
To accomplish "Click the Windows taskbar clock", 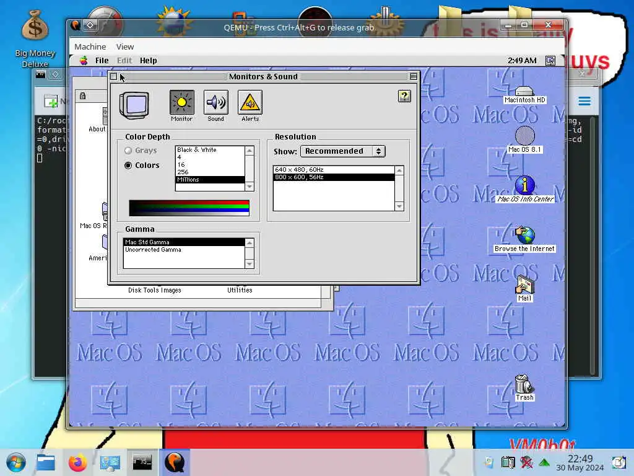I will coord(580,462).
